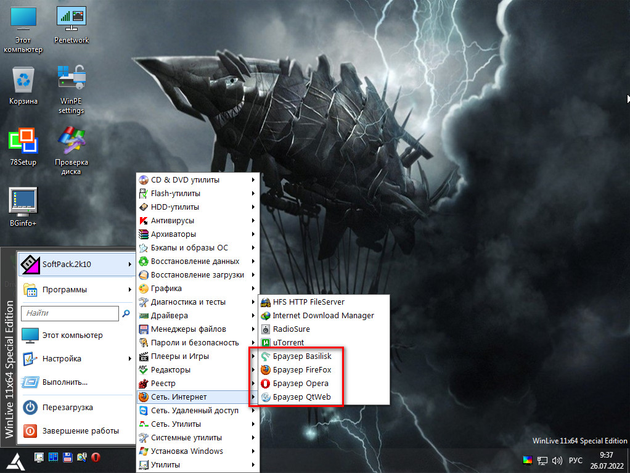Image resolution: width=630 pixels, height=473 pixels.
Task: Open the Редакторы category
Action: 198,370
